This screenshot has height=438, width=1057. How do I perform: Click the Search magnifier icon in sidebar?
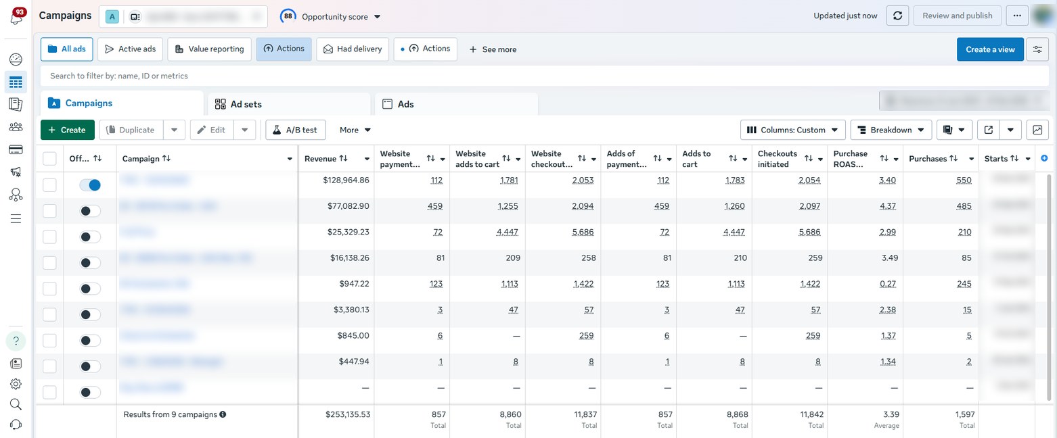click(x=16, y=404)
